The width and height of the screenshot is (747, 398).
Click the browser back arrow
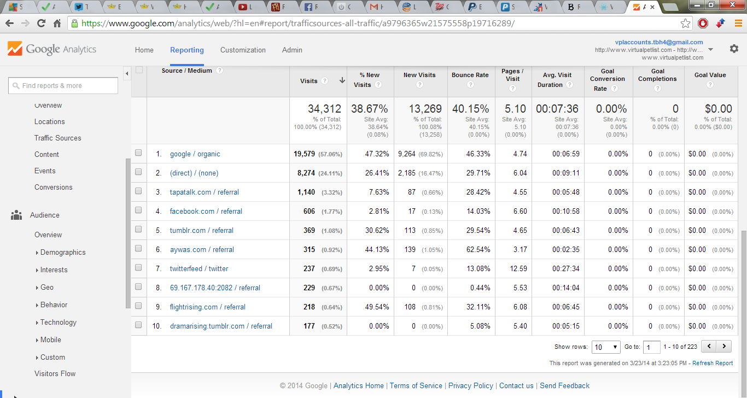tap(10, 24)
